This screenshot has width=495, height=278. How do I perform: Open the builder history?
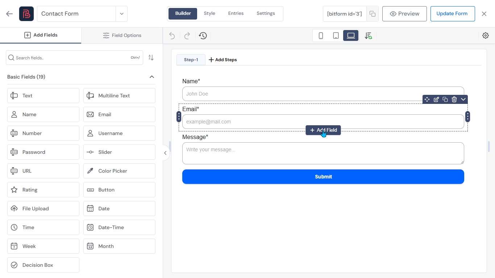pyautogui.click(x=203, y=35)
